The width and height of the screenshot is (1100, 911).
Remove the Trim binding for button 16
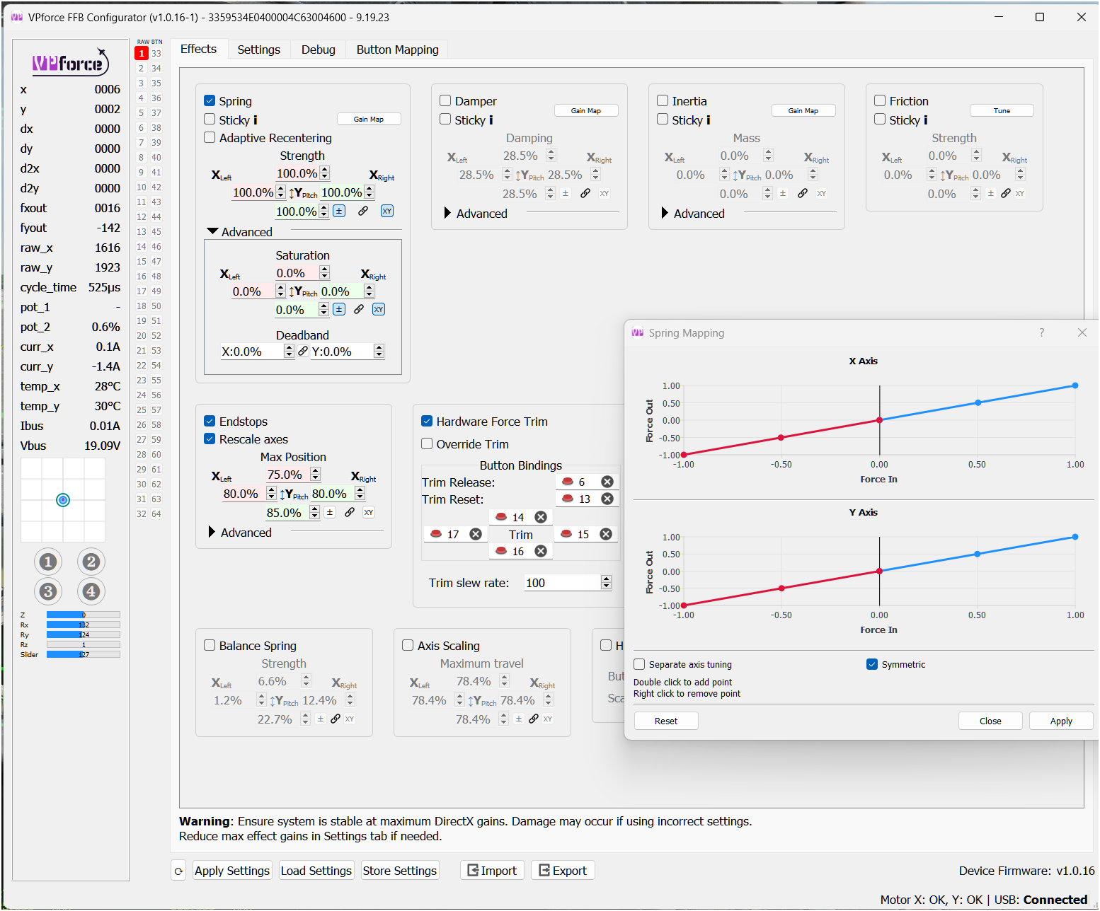tap(541, 551)
